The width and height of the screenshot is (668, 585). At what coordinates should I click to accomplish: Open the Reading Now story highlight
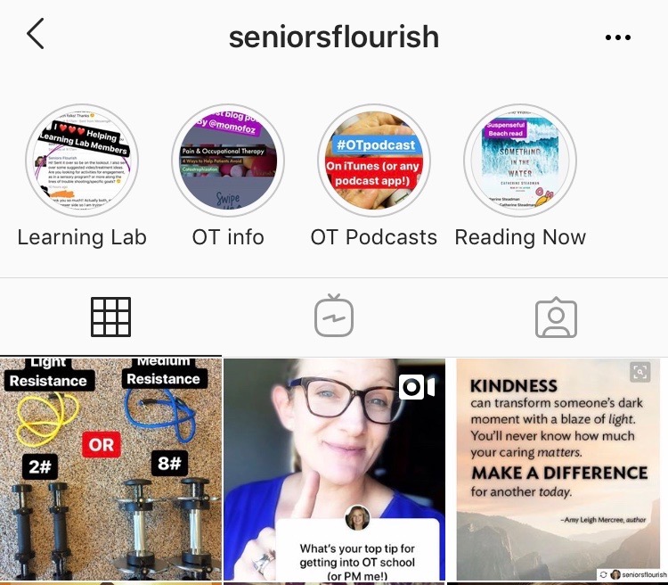(520, 161)
